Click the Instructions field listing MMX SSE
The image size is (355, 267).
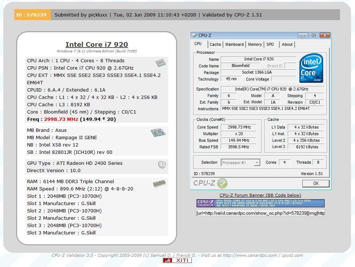(x=273, y=108)
